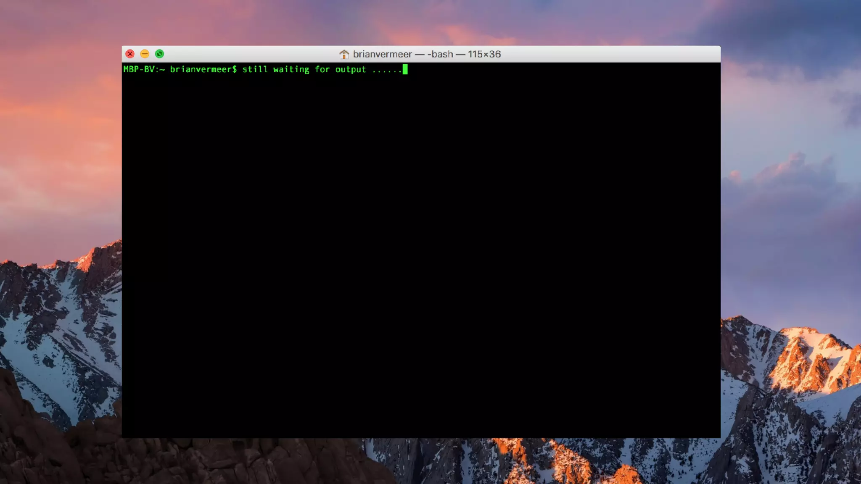Click the '-bash' text in window title
The height and width of the screenshot is (484, 861).
point(440,54)
